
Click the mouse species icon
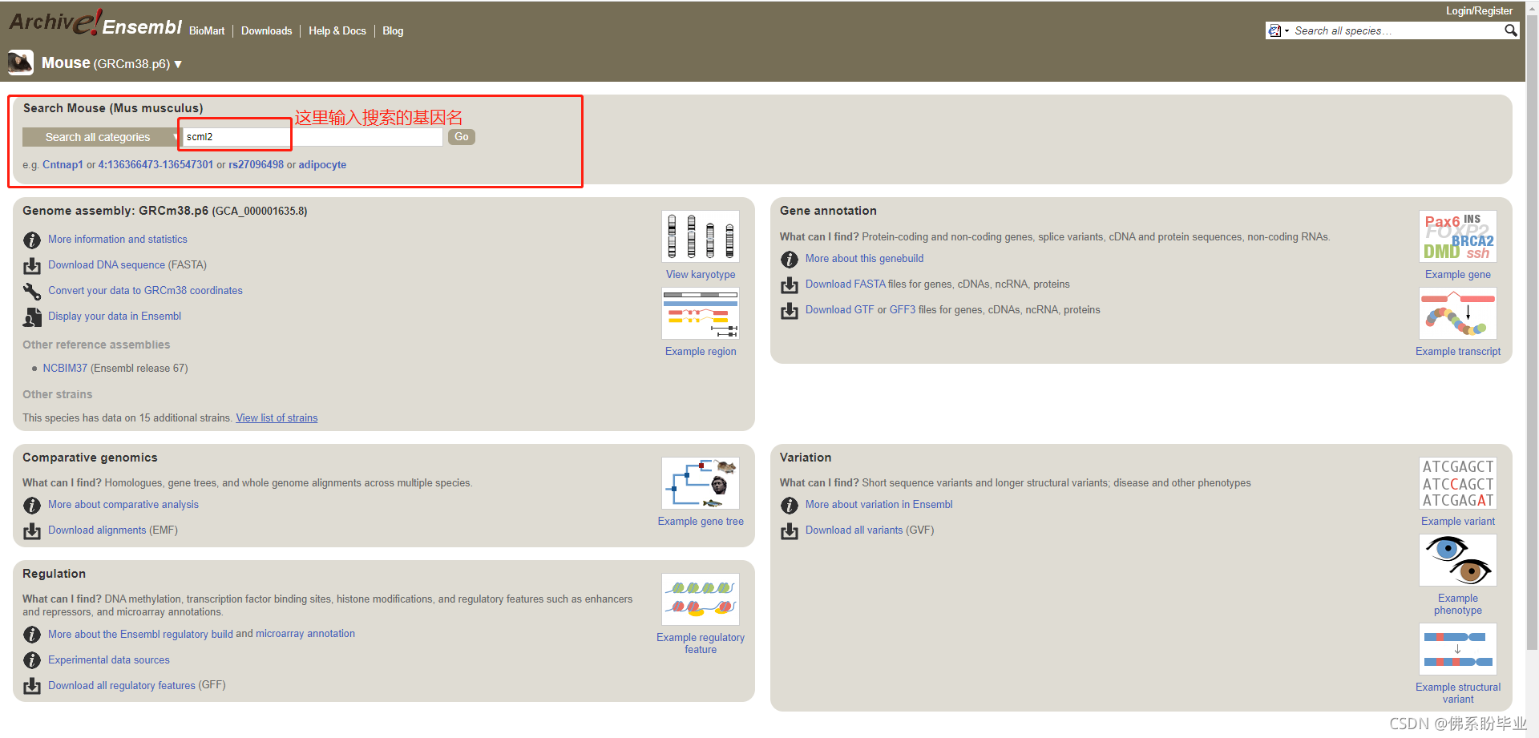click(21, 63)
